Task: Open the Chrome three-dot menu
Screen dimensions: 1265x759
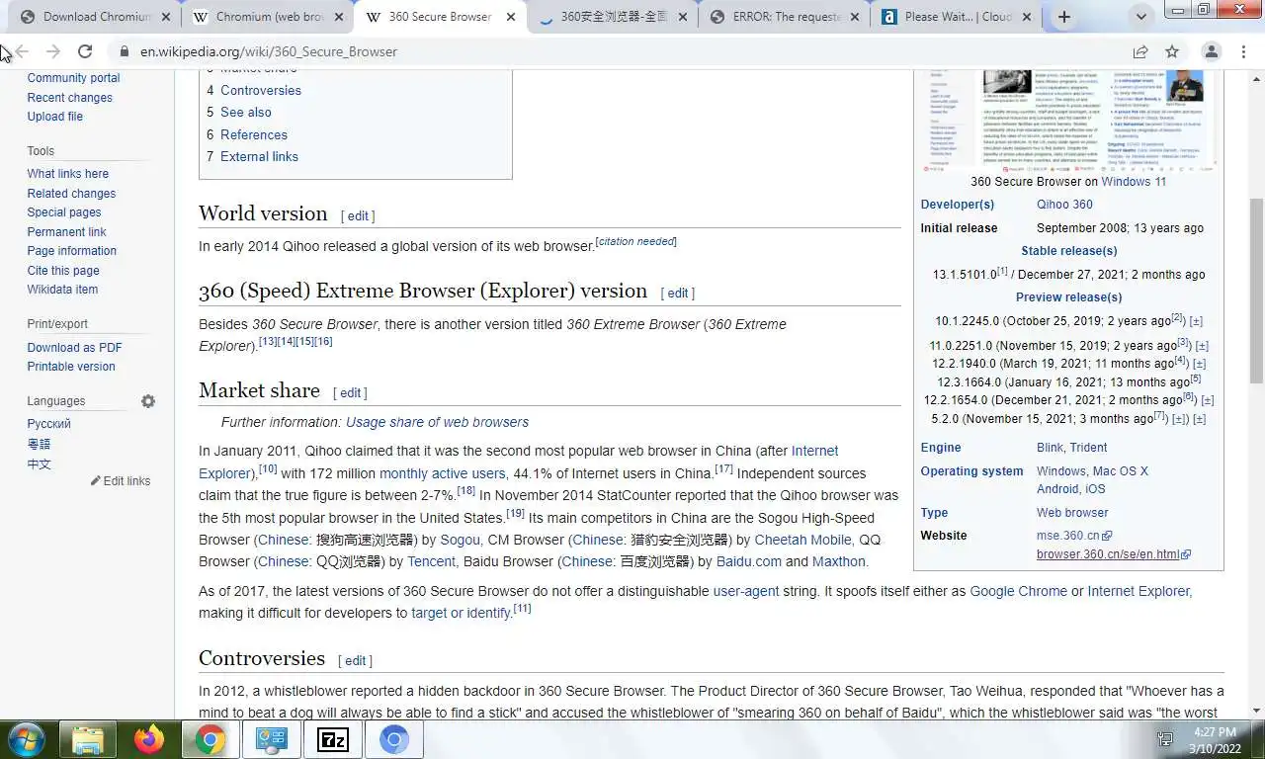Action: click(1242, 51)
